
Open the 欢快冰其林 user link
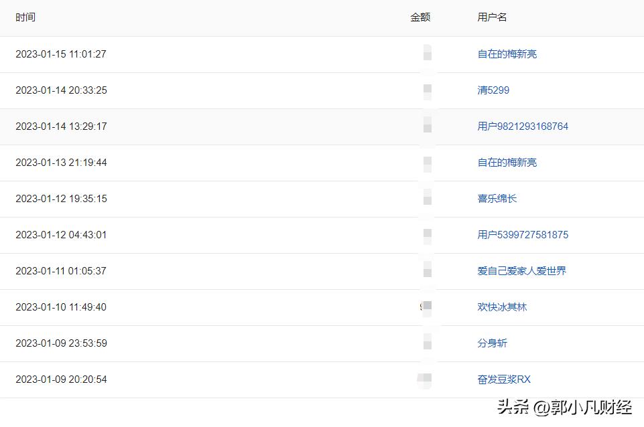pyautogui.click(x=502, y=307)
